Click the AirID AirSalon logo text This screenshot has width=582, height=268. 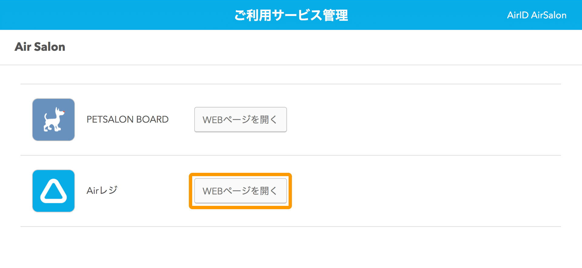537,15
